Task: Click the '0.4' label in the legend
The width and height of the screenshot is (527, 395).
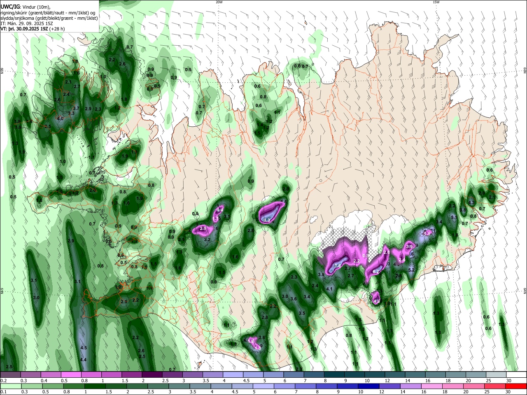Action: [44, 381]
